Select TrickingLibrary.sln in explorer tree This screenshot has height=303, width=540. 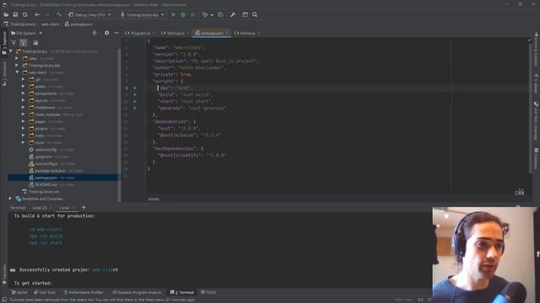43,192
